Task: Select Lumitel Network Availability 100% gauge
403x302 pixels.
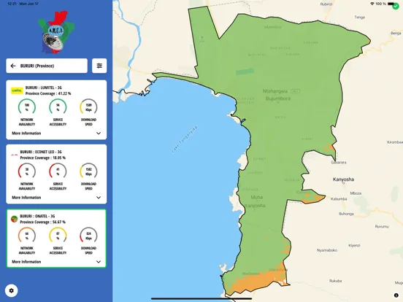Action: (27, 107)
